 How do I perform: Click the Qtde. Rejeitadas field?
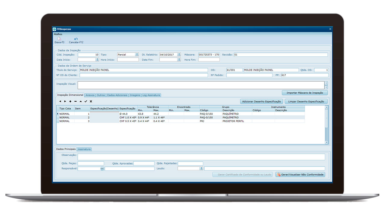click(190, 163)
